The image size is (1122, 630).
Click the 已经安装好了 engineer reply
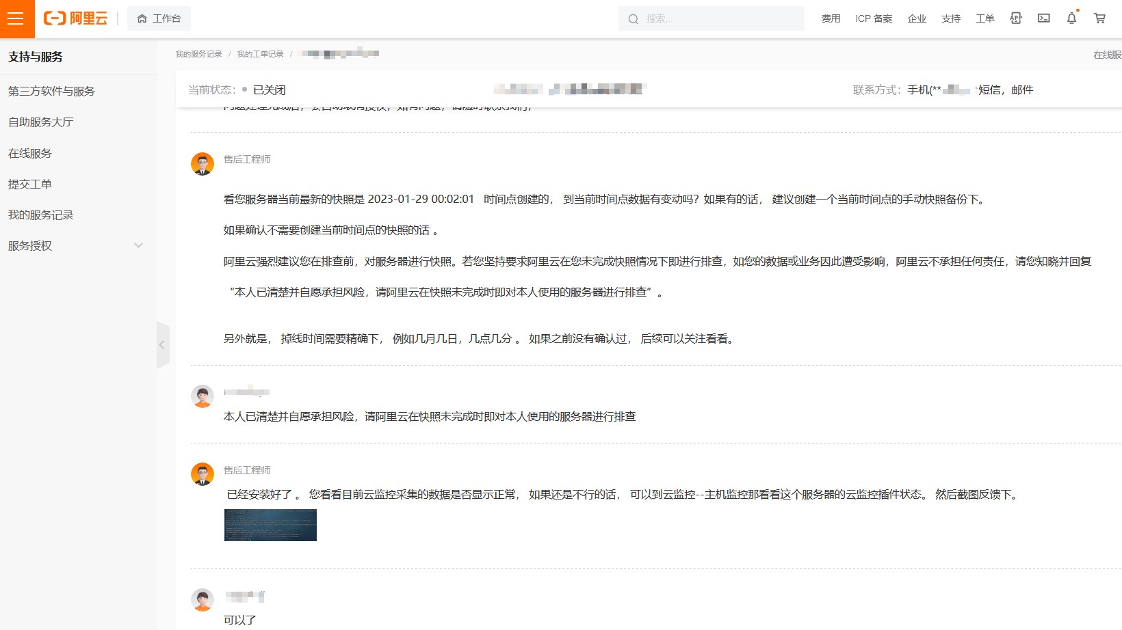(x=623, y=494)
